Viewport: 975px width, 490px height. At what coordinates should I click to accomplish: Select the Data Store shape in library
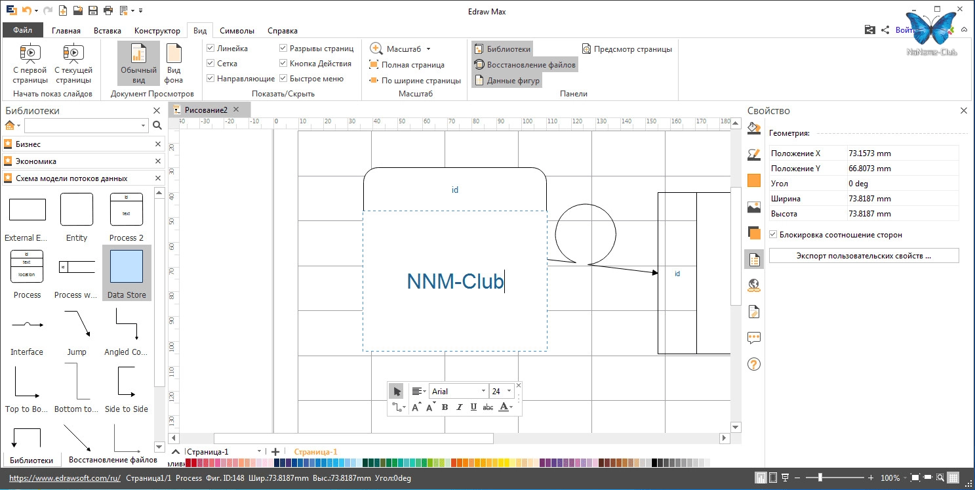(x=127, y=273)
